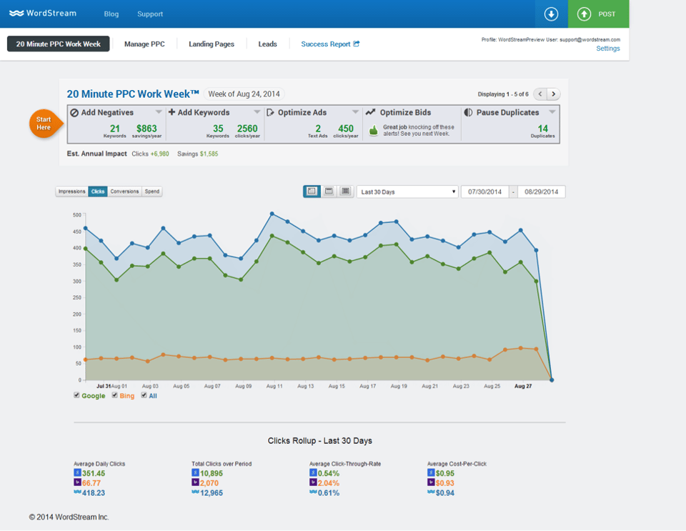Open the Manage PPC tab
The height and width of the screenshot is (531, 686).
coord(144,44)
